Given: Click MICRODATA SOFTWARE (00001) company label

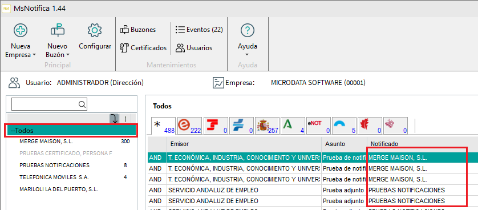Looking at the screenshot, I should [318, 83].
